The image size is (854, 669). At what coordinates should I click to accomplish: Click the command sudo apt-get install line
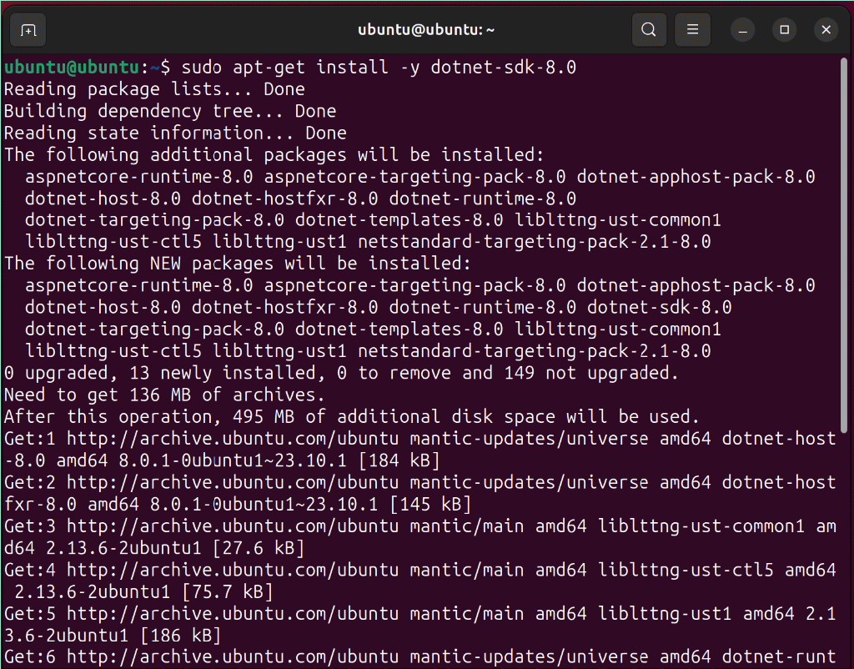tap(379, 67)
